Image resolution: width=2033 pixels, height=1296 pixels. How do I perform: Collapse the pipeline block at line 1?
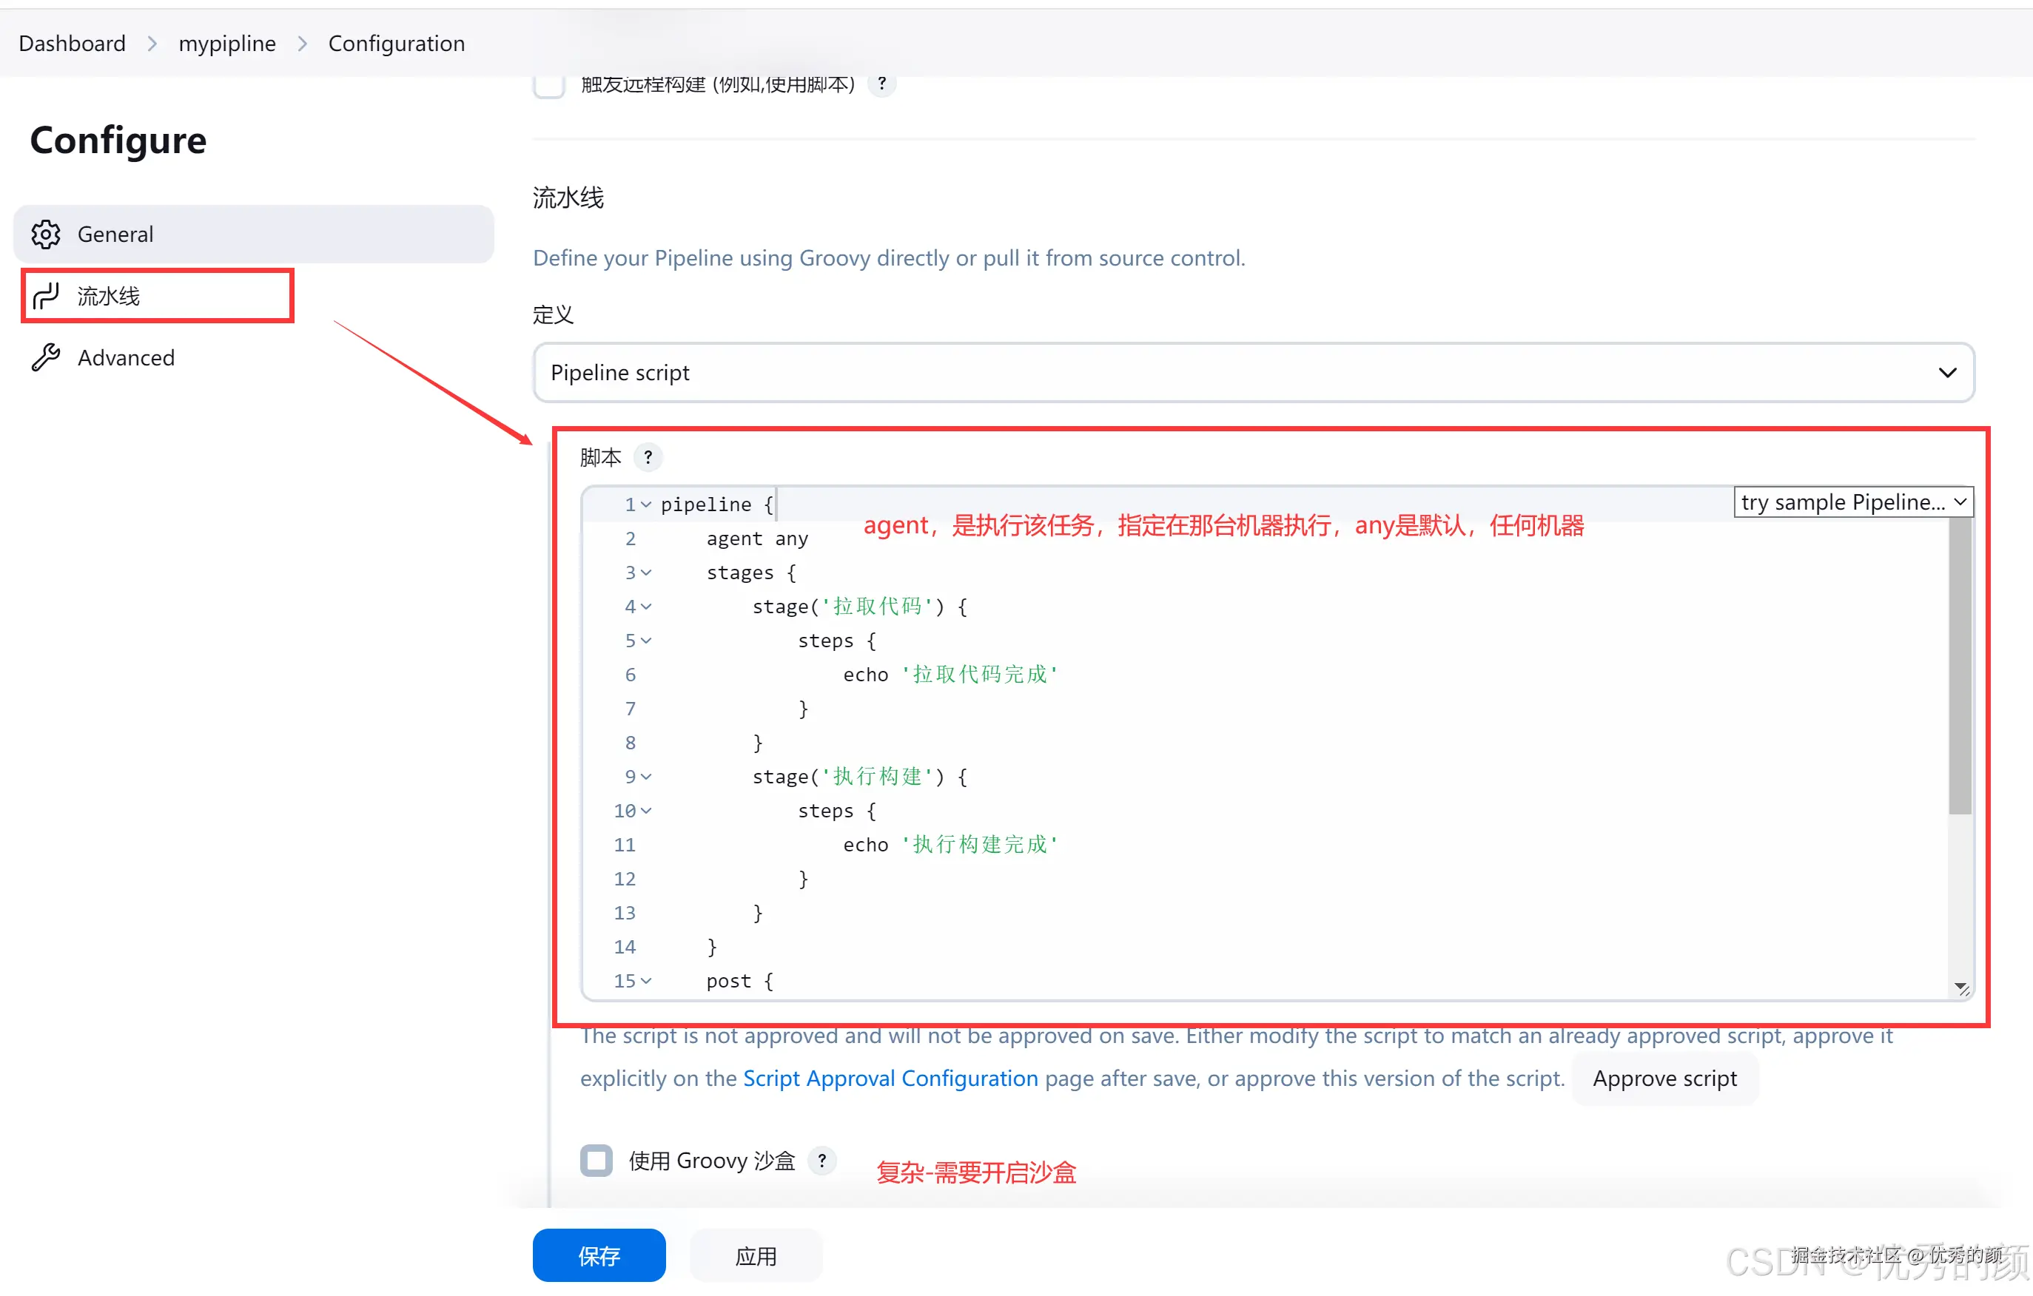(x=646, y=504)
